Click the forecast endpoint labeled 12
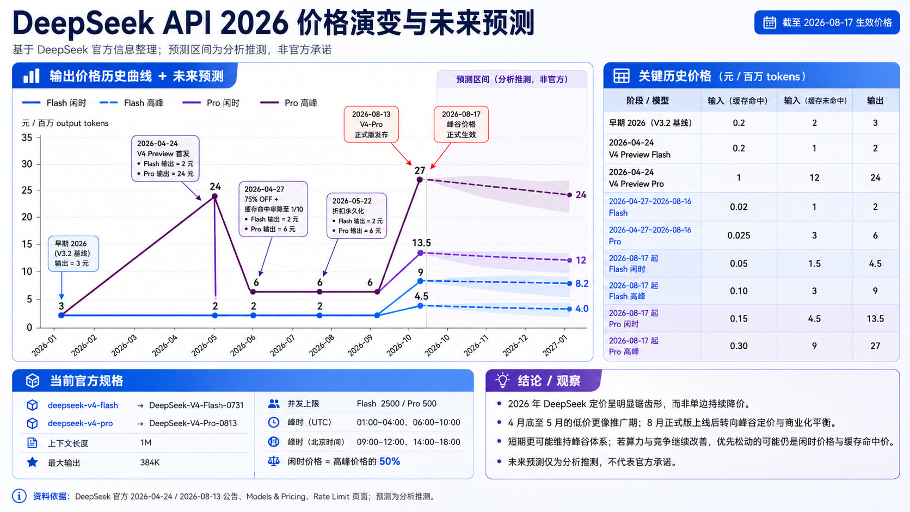 tap(570, 260)
